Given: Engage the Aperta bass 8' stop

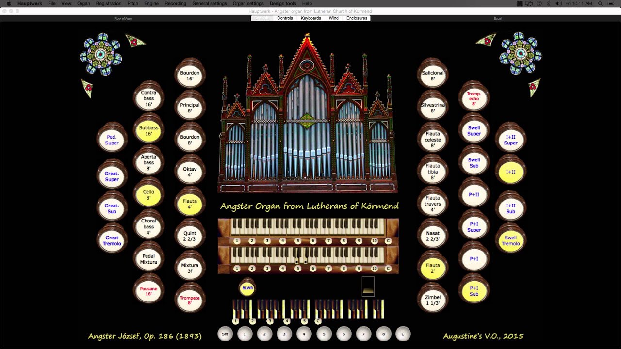Looking at the screenshot, I should [148, 162].
